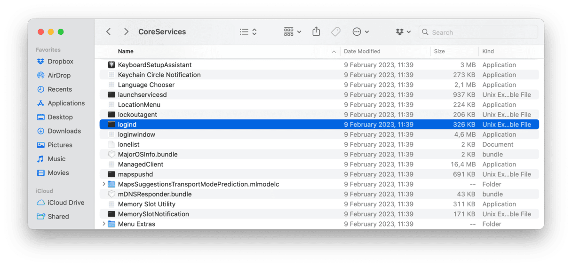Click the tag (Edit Tags) icon
The height and width of the screenshot is (266, 572).
(x=336, y=32)
